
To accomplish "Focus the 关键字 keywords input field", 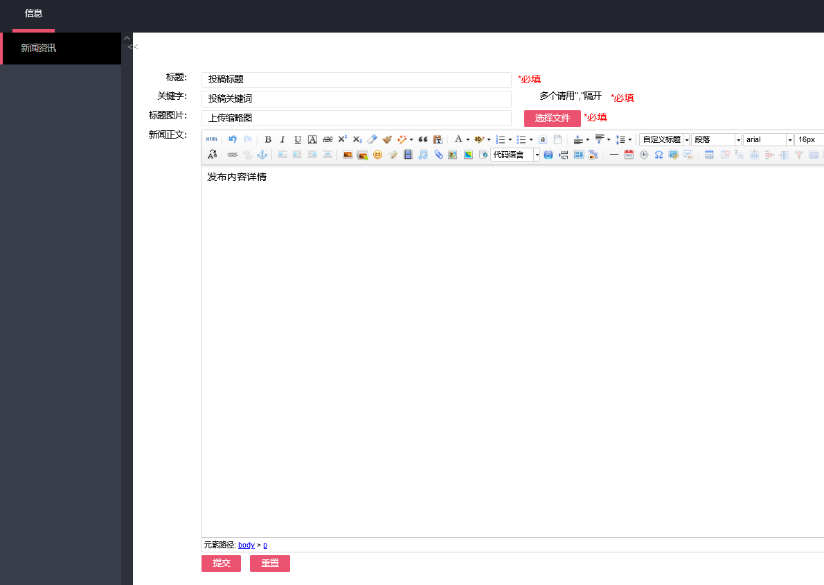I will [357, 99].
